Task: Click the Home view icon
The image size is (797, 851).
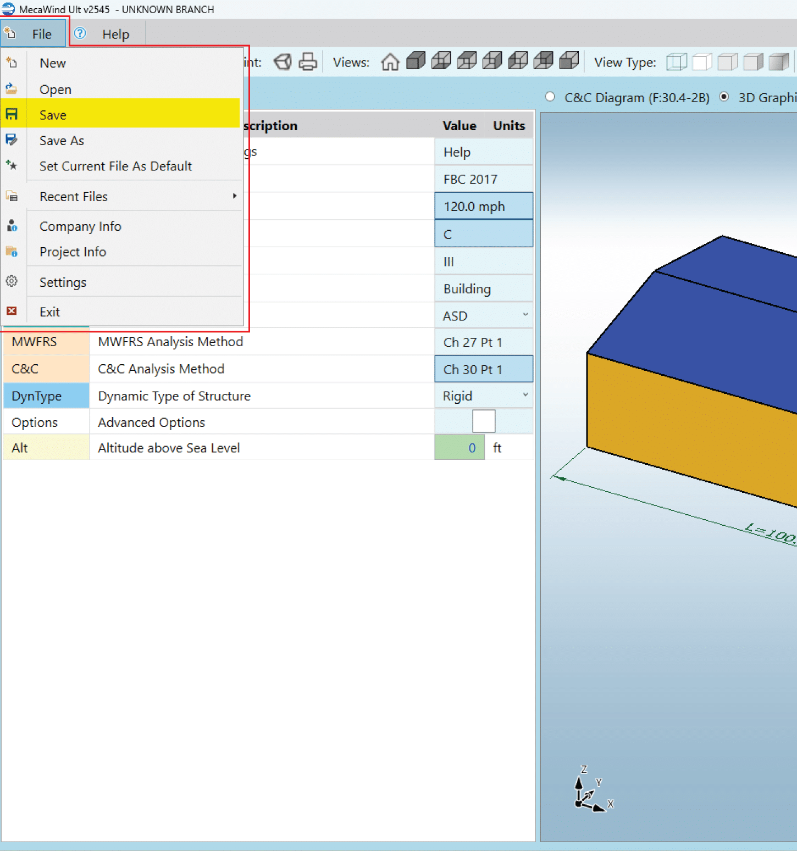Action: coord(390,62)
